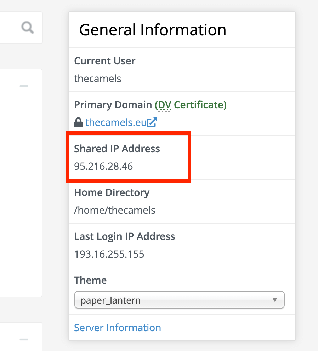This screenshot has width=318, height=351.
Task: Click the General Information heading
Action: (x=153, y=30)
